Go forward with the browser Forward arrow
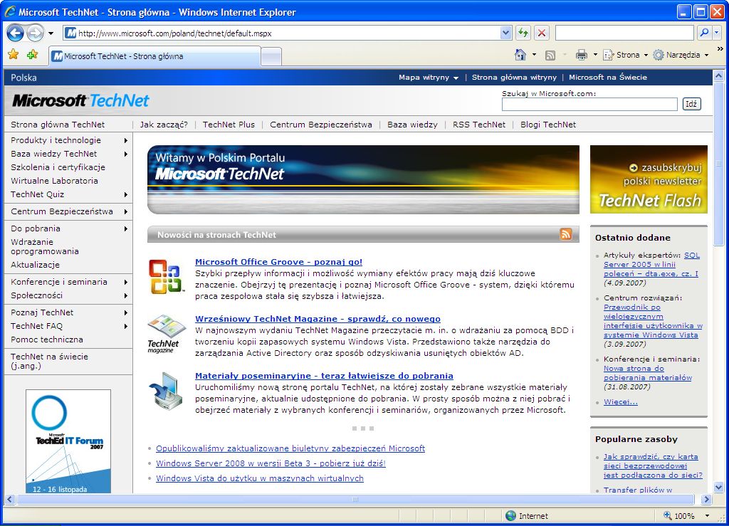Image resolution: width=729 pixels, height=526 pixels. tap(35, 33)
